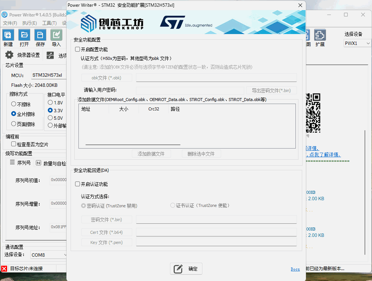Click the 打开 (Open) folder icon
372x281 pixels.
[x=24, y=35]
